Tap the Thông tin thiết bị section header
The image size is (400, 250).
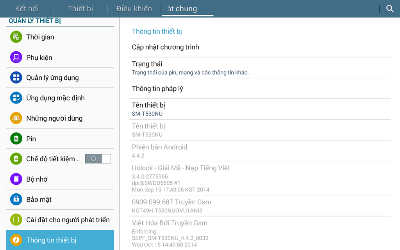[x=157, y=31]
